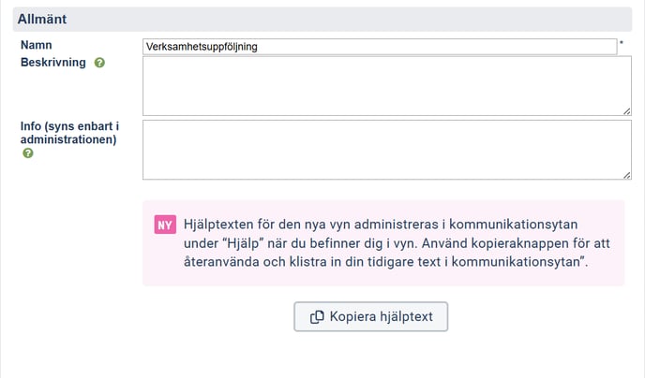Click inside the Beskrivning text area
This screenshot has height=378, width=645.
pos(386,86)
